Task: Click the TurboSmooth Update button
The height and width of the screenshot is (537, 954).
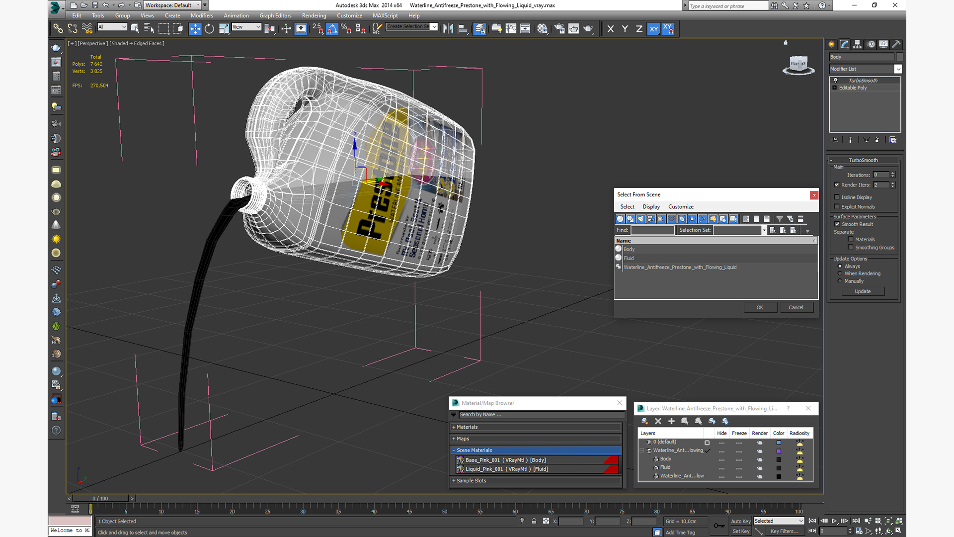Action: (863, 291)
